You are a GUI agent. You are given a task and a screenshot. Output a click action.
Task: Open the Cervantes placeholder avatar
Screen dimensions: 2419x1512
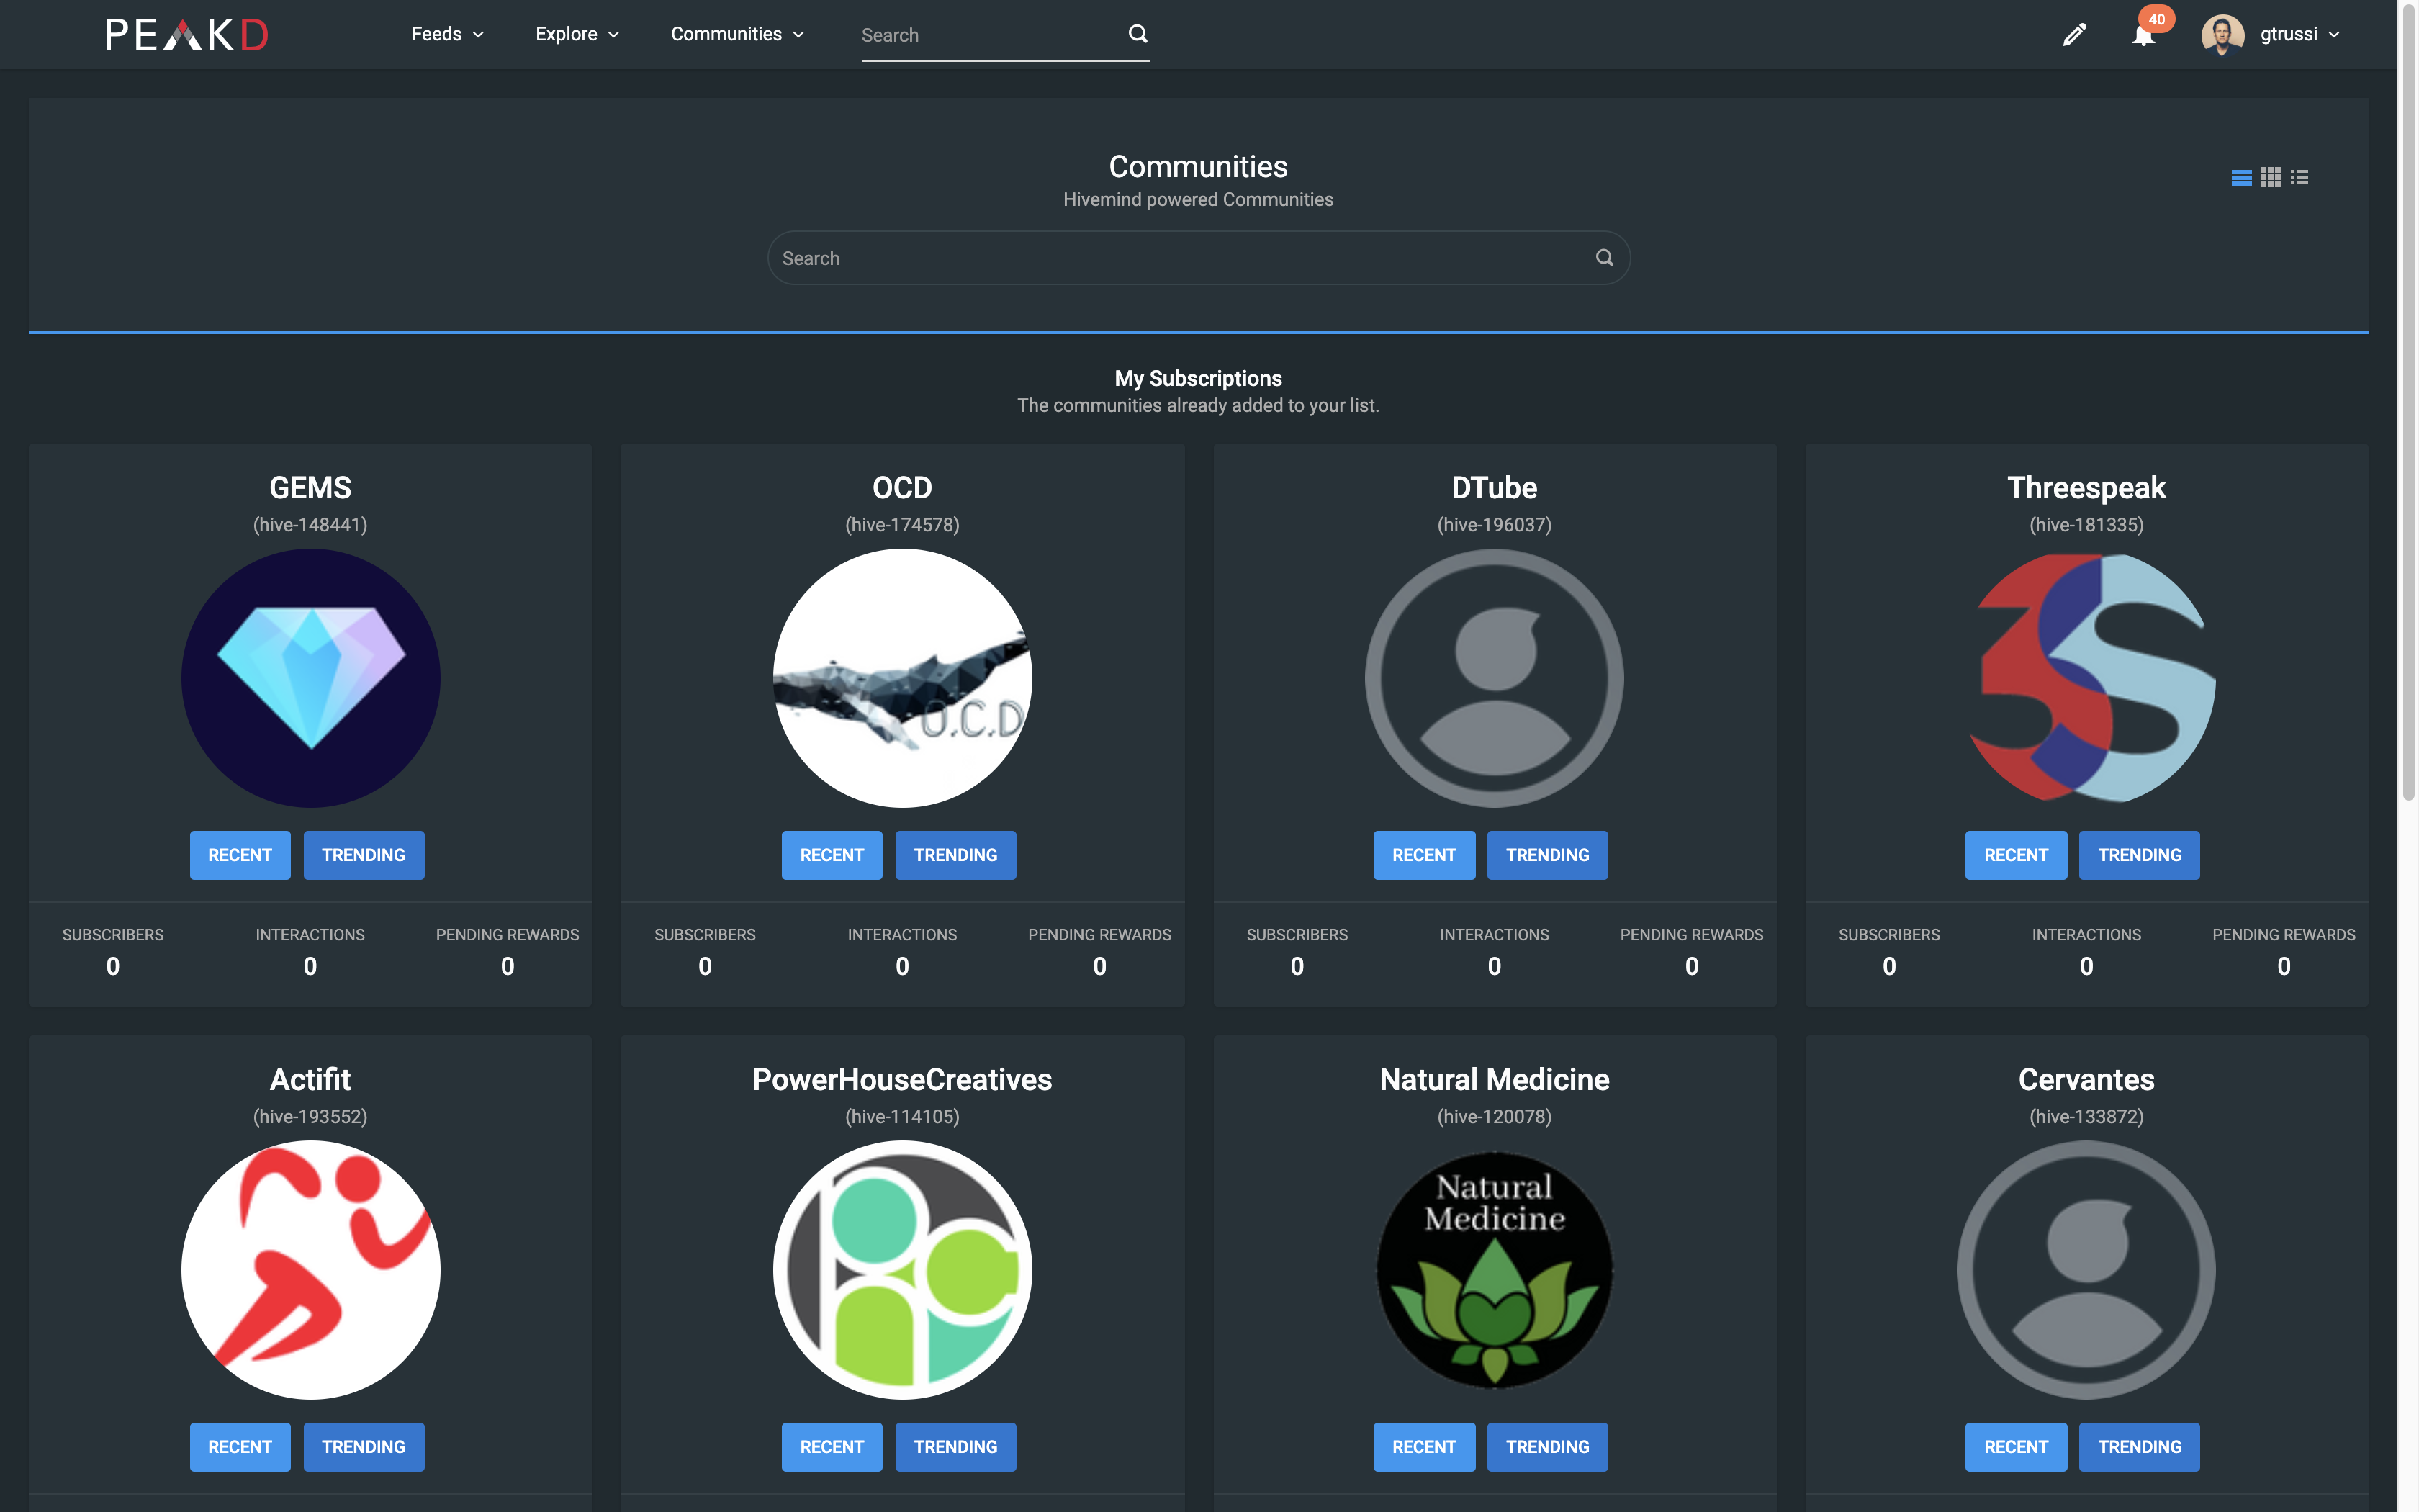click(2087, 1270)
